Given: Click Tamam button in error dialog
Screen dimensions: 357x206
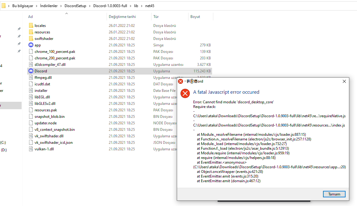Looking at the screenshot, I should 334,194.
